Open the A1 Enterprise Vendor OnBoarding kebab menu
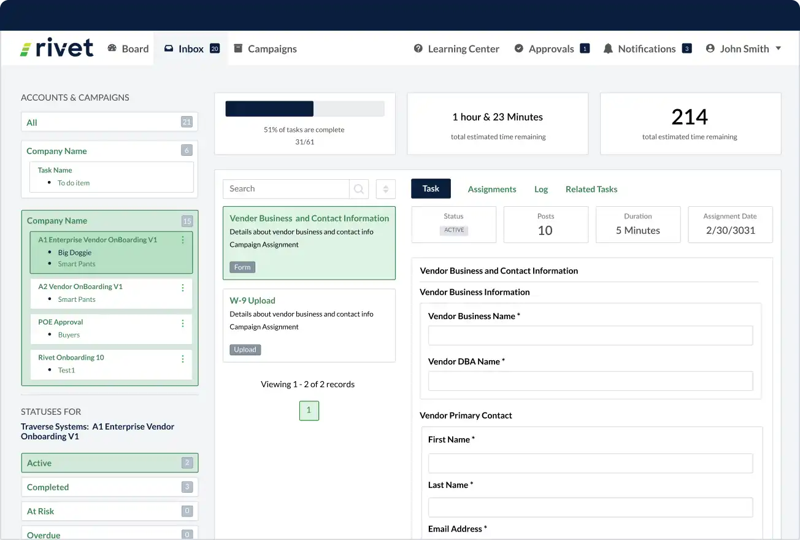This screenshot has height=540, width=800. tap(182, 239)
